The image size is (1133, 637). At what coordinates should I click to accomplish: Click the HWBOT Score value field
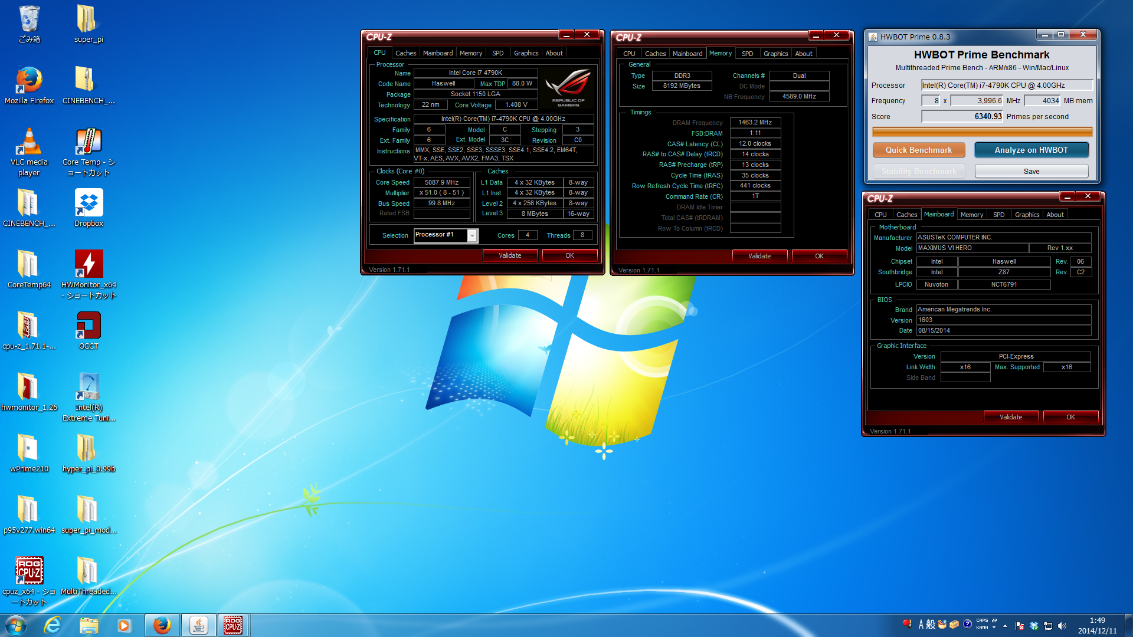click(962, 117)
